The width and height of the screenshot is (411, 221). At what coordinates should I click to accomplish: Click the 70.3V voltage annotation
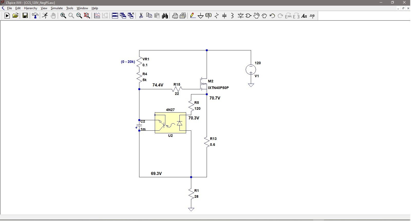[194, 118]
